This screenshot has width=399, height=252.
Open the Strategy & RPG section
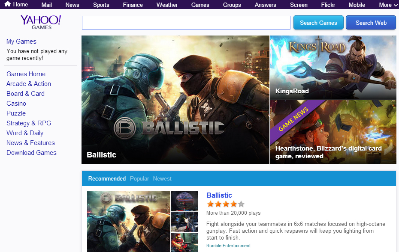pyautogui.click(x=29, y=123)
